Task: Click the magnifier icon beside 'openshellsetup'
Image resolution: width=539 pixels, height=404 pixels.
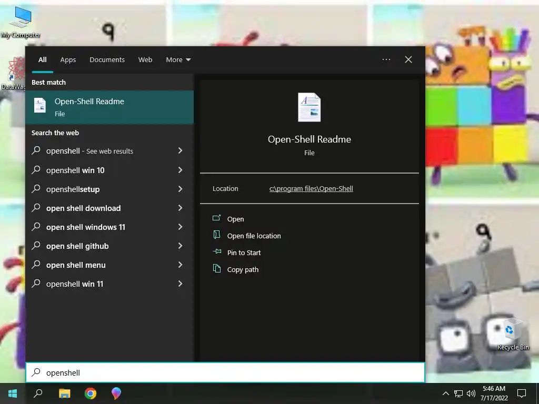Action: [x=36, y=189]
